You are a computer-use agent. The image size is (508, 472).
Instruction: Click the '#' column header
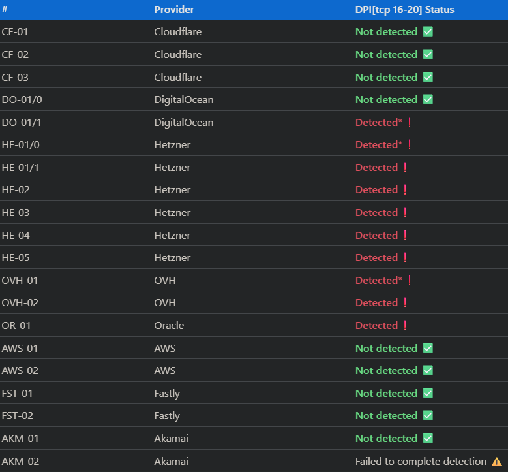5,9
